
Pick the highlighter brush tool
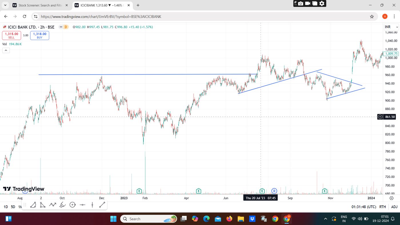coord(63,205)
